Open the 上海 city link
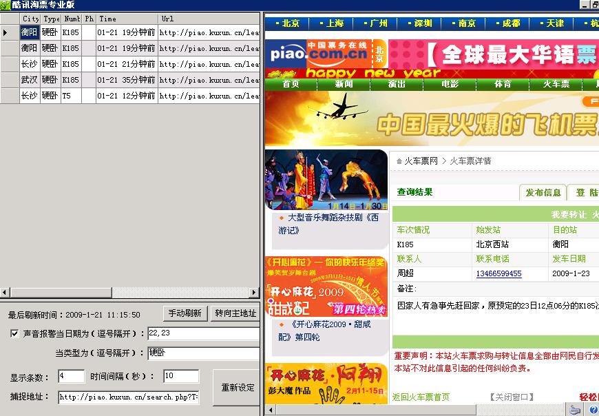The height and width of the screenshot is (416, 599). click(x=335, y=23)
